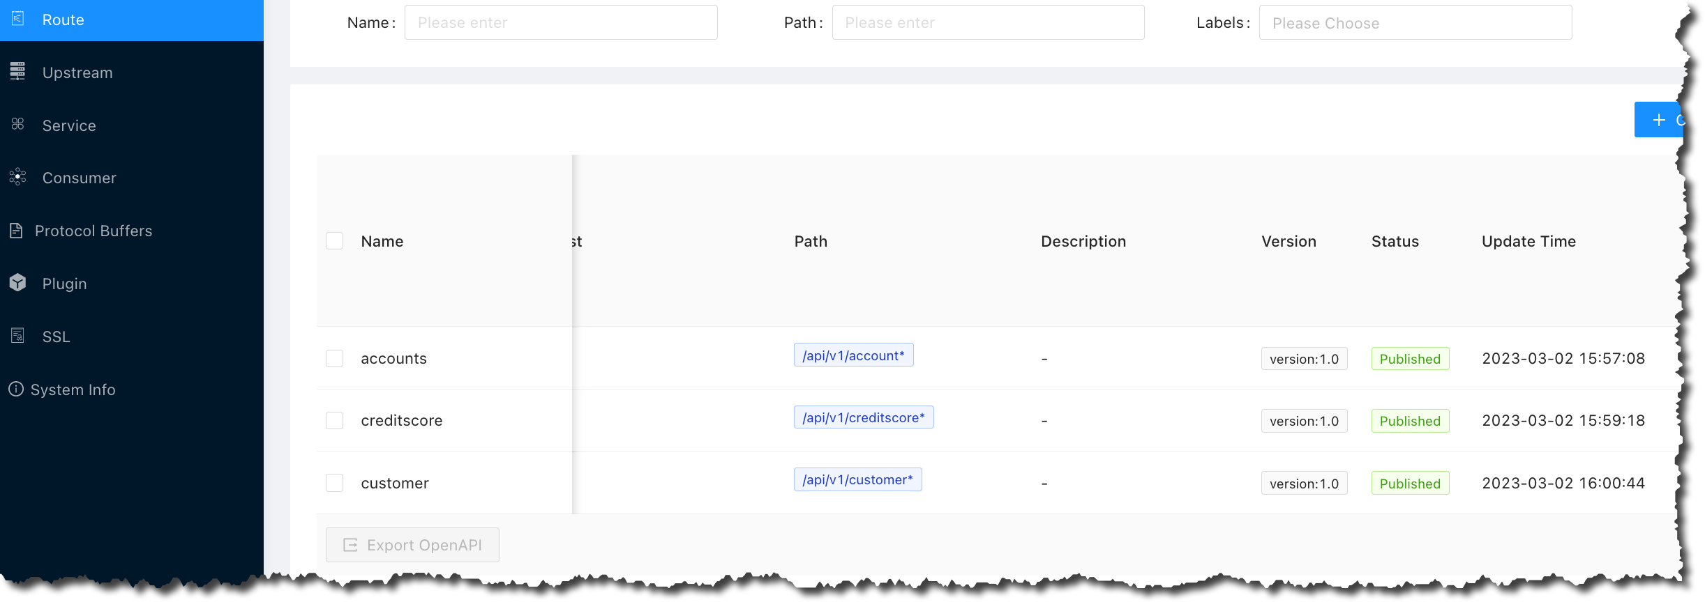Image resolution: width=1705 pixels, height=602 pixels.
Task: Click the Consumer icon in sidebar
Action: (18, 177)
